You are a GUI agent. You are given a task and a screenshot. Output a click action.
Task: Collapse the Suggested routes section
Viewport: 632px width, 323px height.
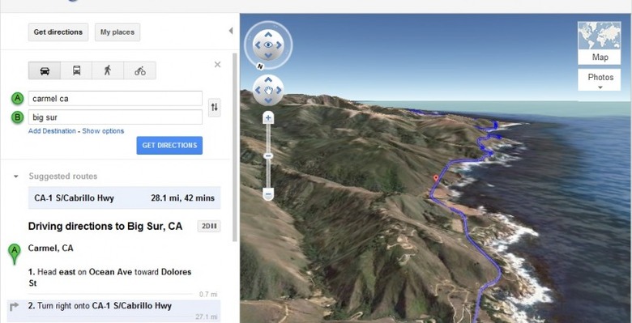coord(15,176)
